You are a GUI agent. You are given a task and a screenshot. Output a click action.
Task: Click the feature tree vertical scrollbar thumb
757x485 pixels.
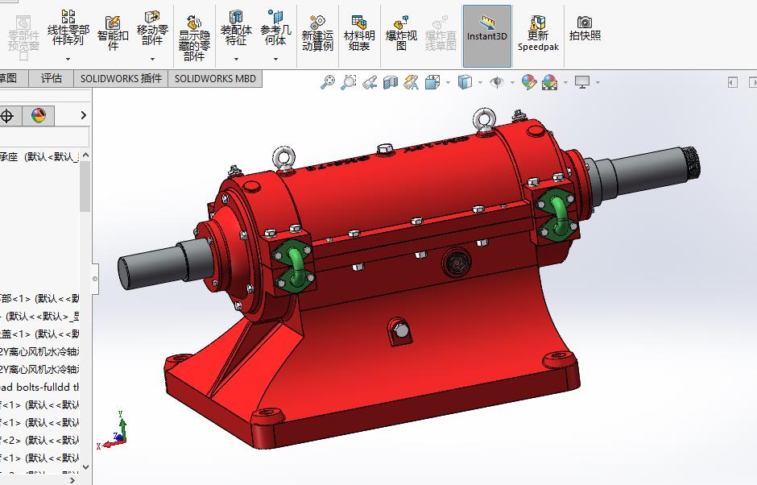[85, 186]
